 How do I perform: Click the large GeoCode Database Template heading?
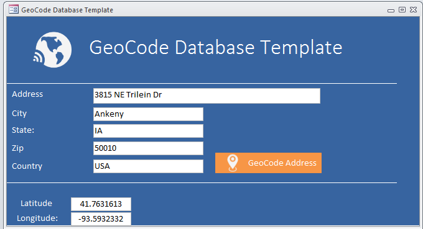[x=216, y=48]
